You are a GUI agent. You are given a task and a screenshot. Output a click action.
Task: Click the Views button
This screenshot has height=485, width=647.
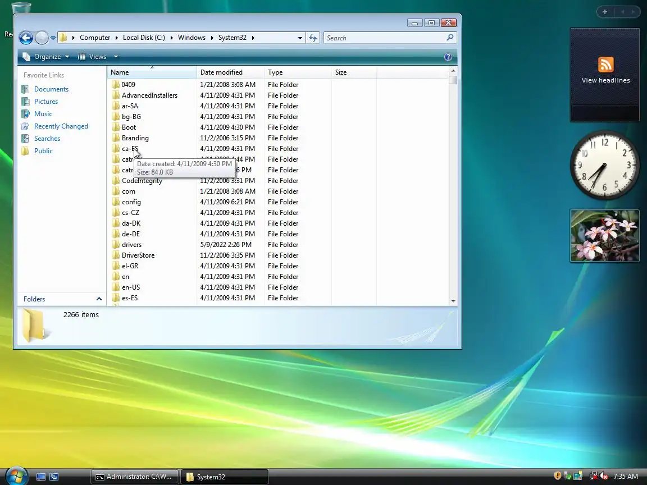click(93, 57)
